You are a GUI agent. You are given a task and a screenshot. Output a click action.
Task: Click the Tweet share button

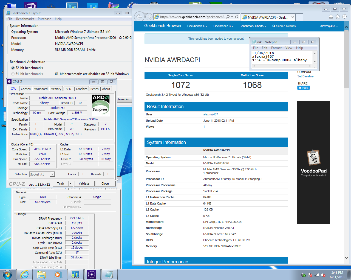click(x=304, y=88)
